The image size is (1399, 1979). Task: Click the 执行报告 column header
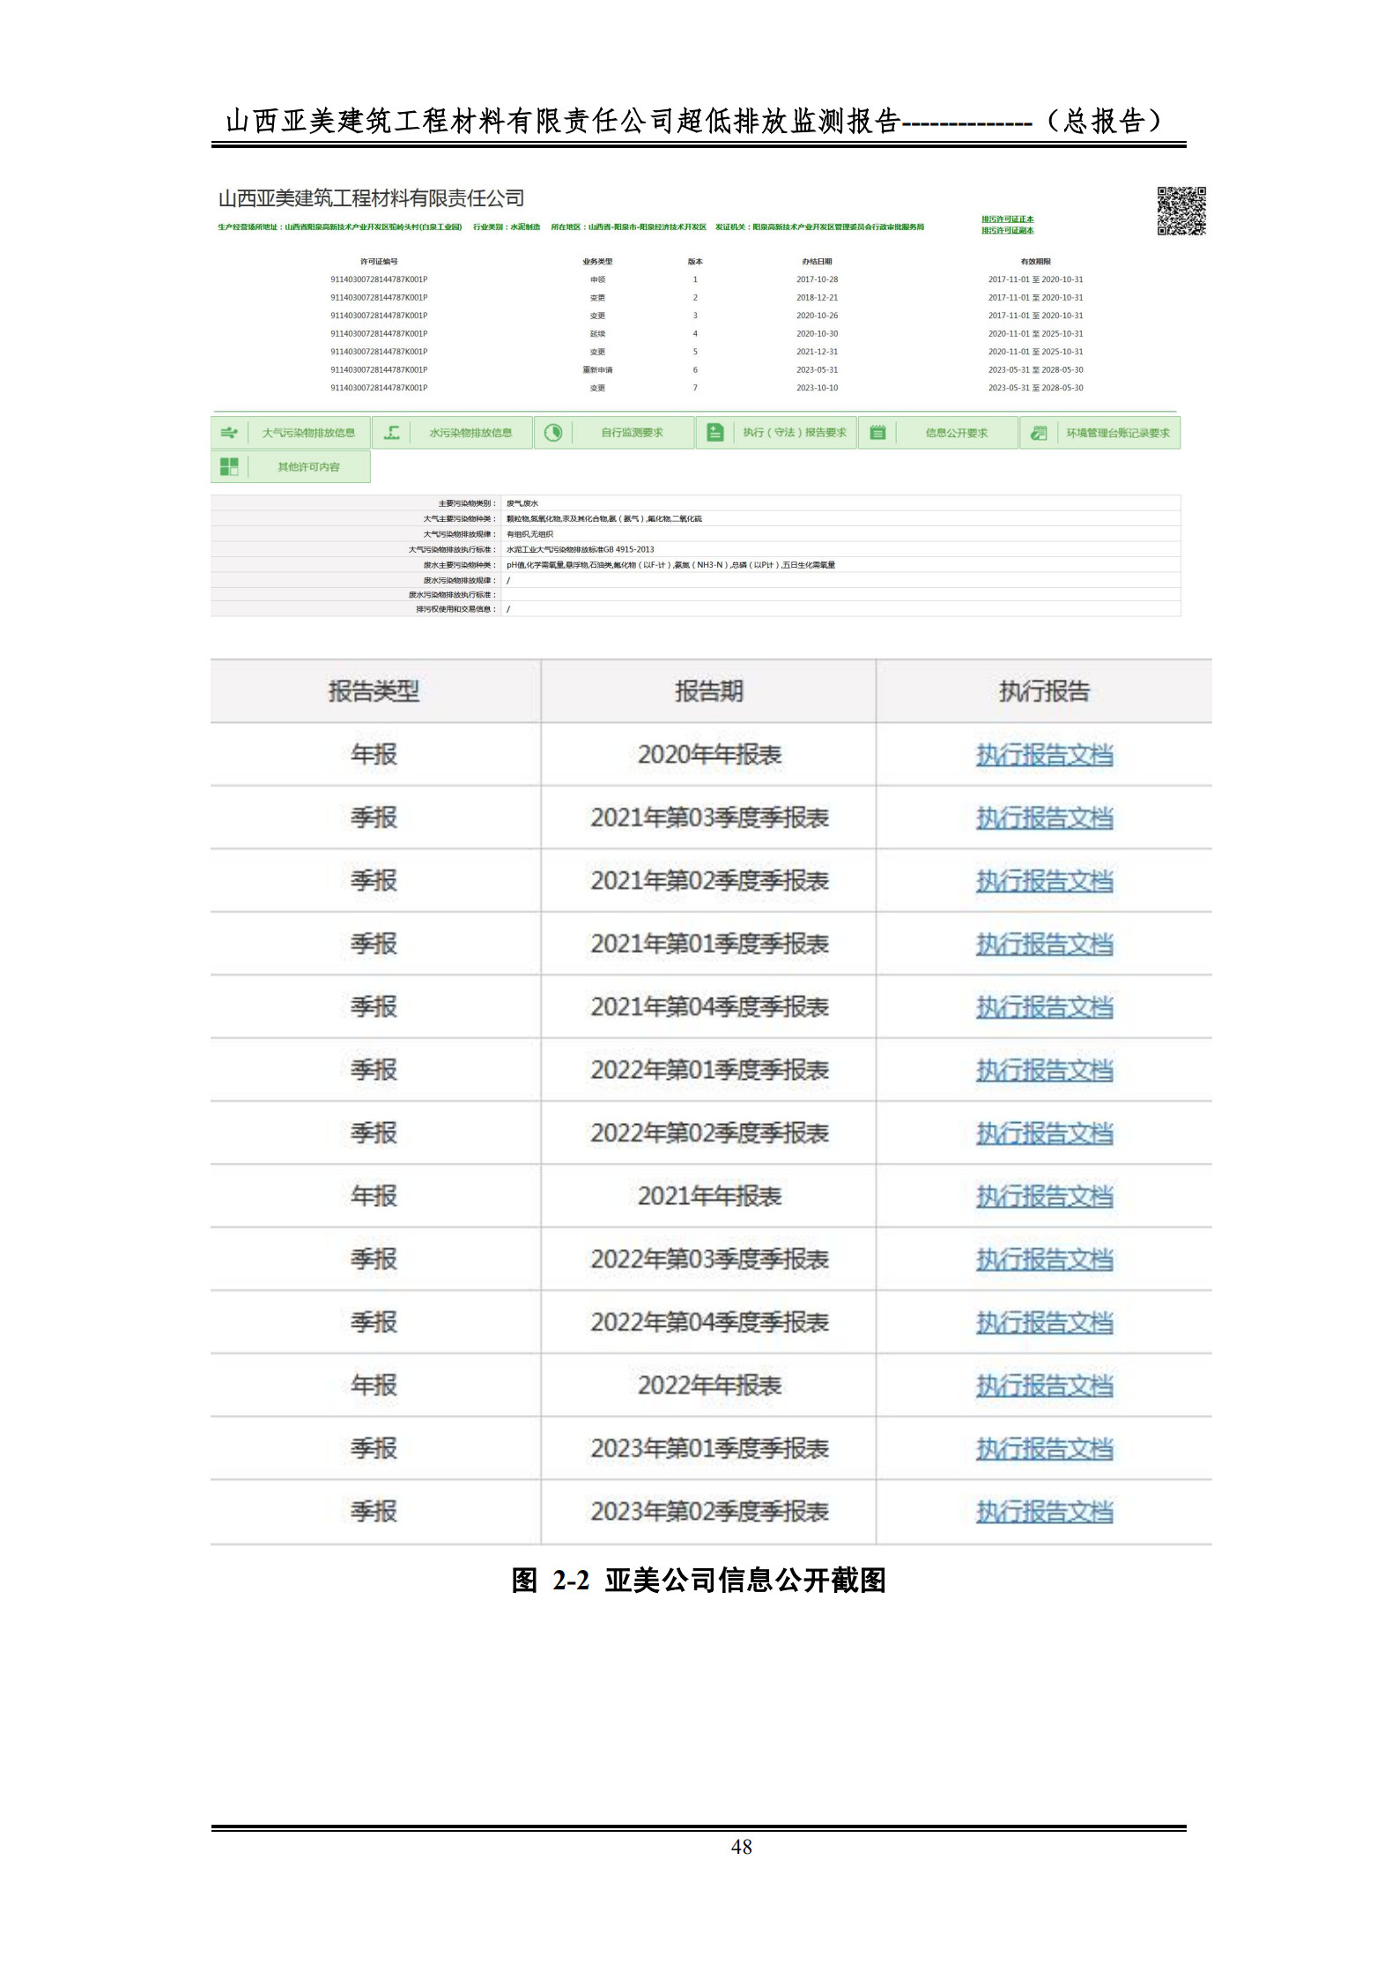pyautogui.click(x=1044, y=691)
